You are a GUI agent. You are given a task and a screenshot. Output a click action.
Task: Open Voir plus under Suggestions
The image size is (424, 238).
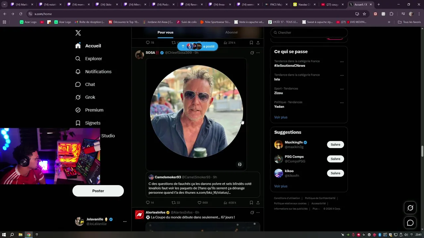(281, 186)
